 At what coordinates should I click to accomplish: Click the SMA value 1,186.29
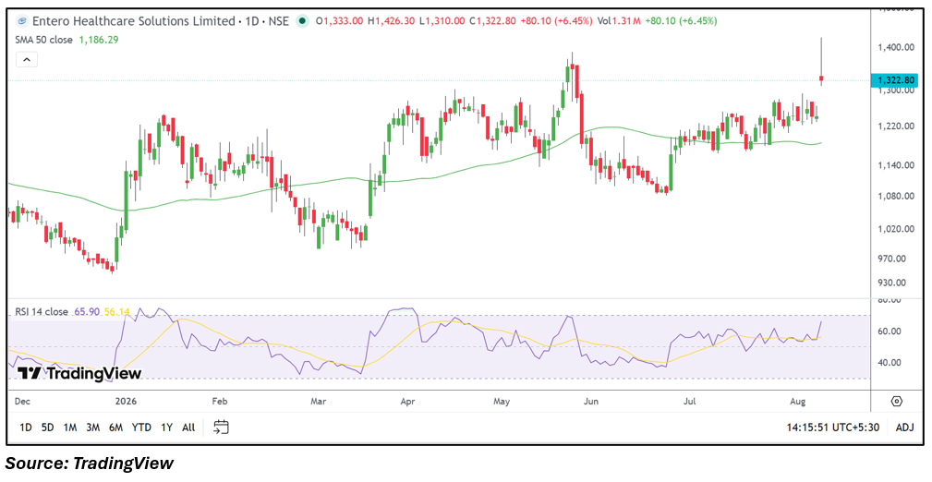tap(98, 40)
